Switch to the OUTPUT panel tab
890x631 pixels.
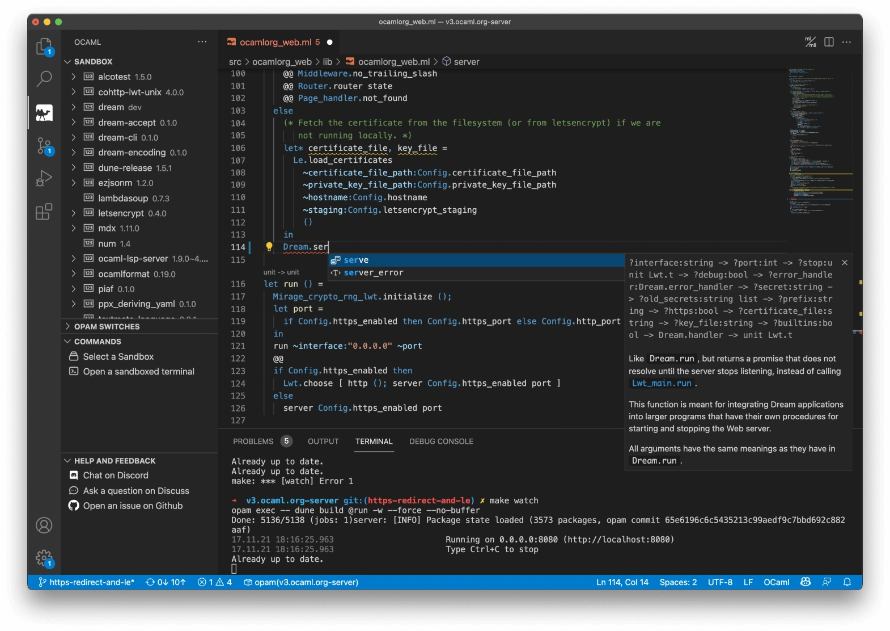tap(323, 441)
